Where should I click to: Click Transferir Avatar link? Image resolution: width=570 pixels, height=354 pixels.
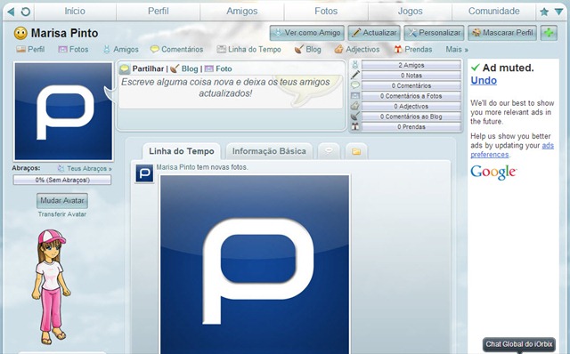[x=62, y=214]
